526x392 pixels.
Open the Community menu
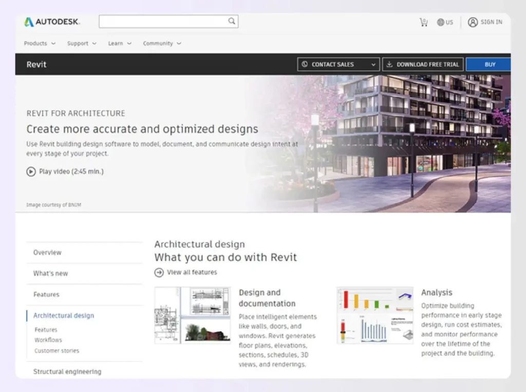(x=162, y=44)
